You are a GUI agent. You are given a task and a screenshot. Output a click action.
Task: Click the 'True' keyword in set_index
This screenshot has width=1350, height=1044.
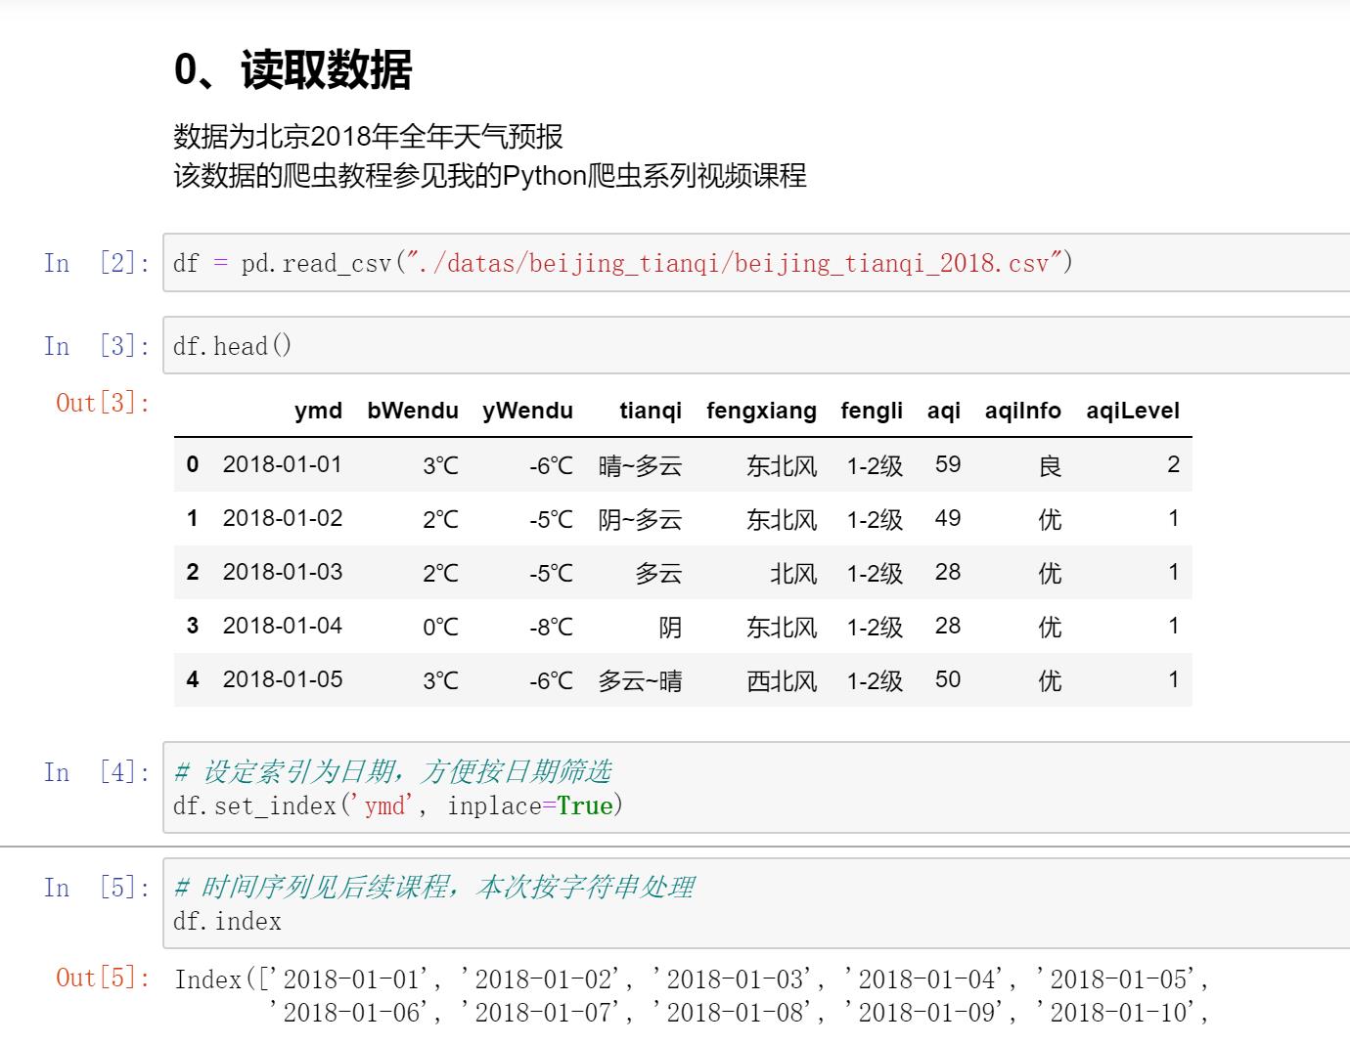585,806
